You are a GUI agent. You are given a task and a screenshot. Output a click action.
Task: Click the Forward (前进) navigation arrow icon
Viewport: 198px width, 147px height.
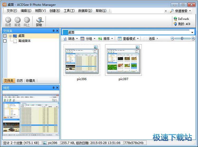(x=17, y=20)
